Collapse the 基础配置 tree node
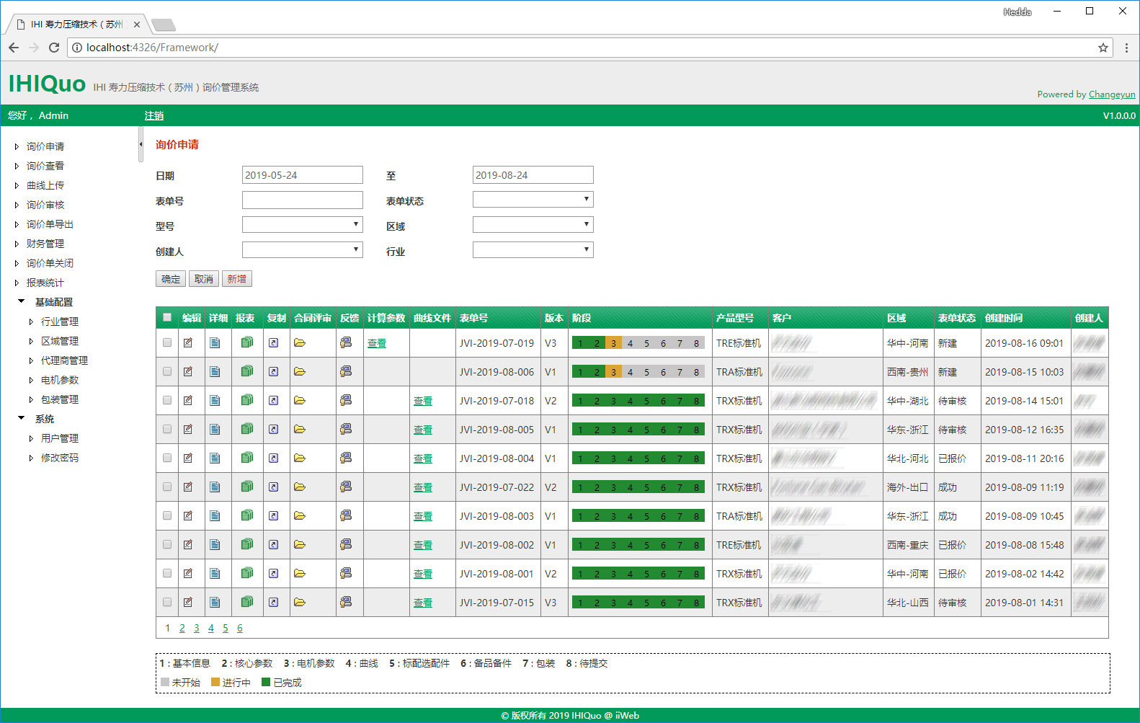 (21, 301)
